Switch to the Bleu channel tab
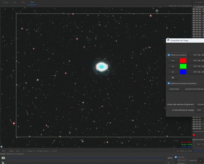Viewport: 204px width, 164px height. point(23,2)
